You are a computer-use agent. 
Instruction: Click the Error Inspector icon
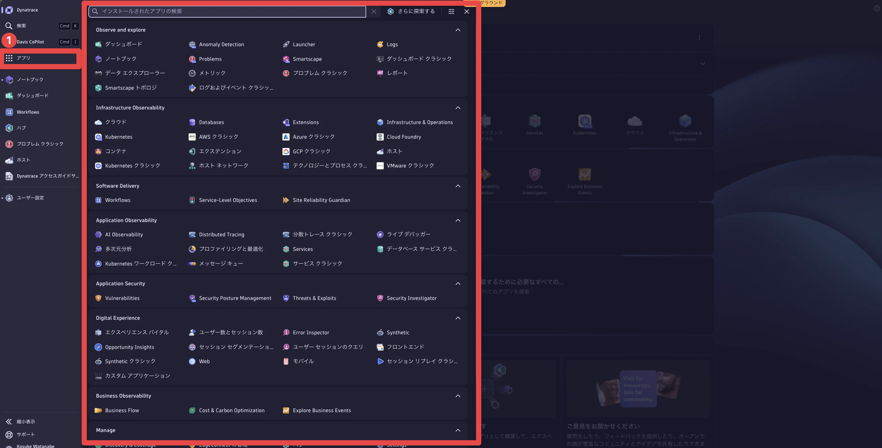click(286, 333)
